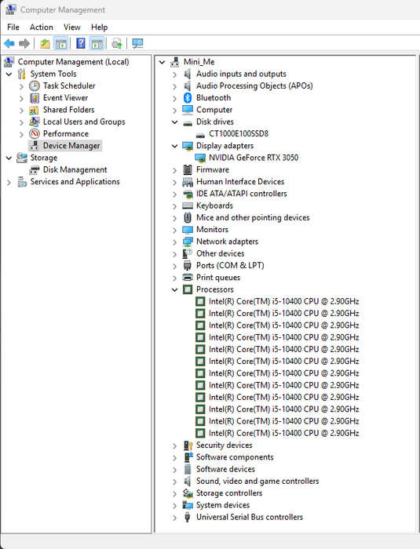Select Disk Management in the tree
Image resolution: width=420 pixels, height=549 pixels.
pos(75,170)
